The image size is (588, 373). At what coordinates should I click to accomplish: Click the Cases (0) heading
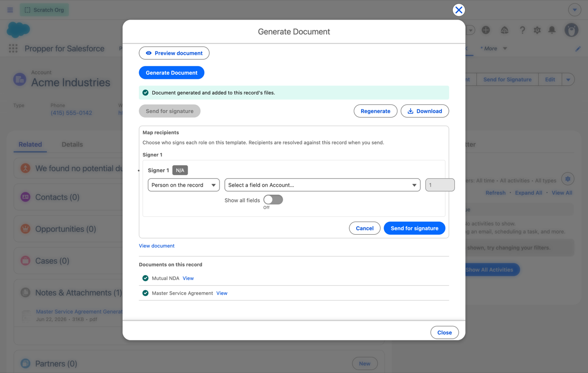pos(52,261)
